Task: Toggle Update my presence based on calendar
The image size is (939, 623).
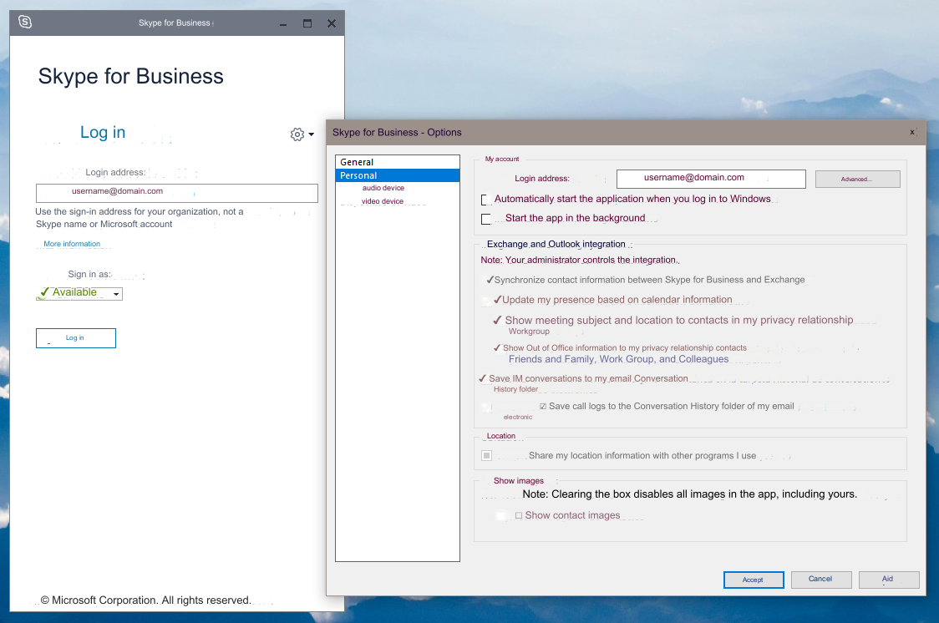Action: point(497,300)
